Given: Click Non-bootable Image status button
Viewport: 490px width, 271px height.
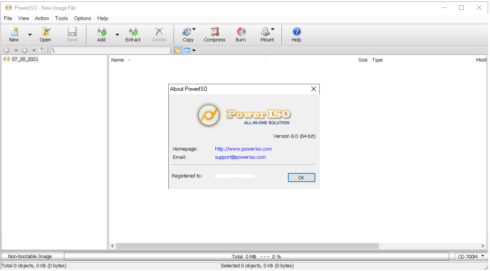Looking at the screenshot, I should [x=30, y=256].
